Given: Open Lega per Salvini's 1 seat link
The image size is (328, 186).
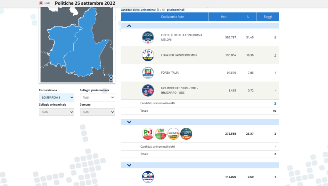Looking at the screenshot, I should [275, 55].
